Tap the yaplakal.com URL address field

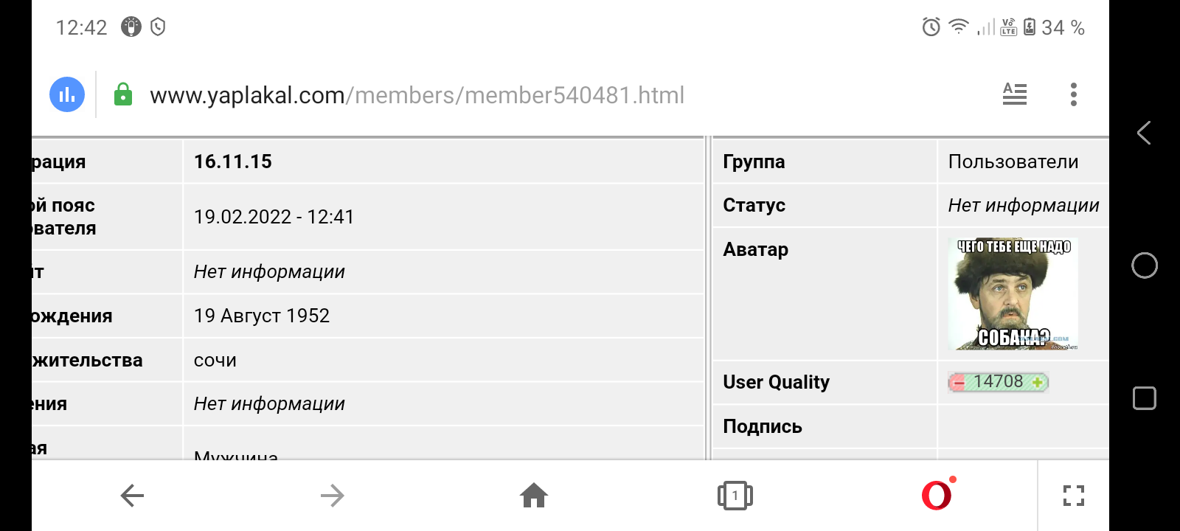(417, 95)
